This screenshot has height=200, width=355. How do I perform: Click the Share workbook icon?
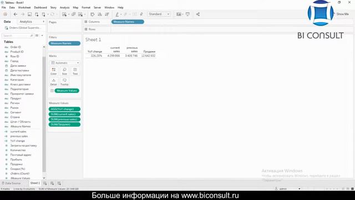pyautogui.click(x=198, y=14)
